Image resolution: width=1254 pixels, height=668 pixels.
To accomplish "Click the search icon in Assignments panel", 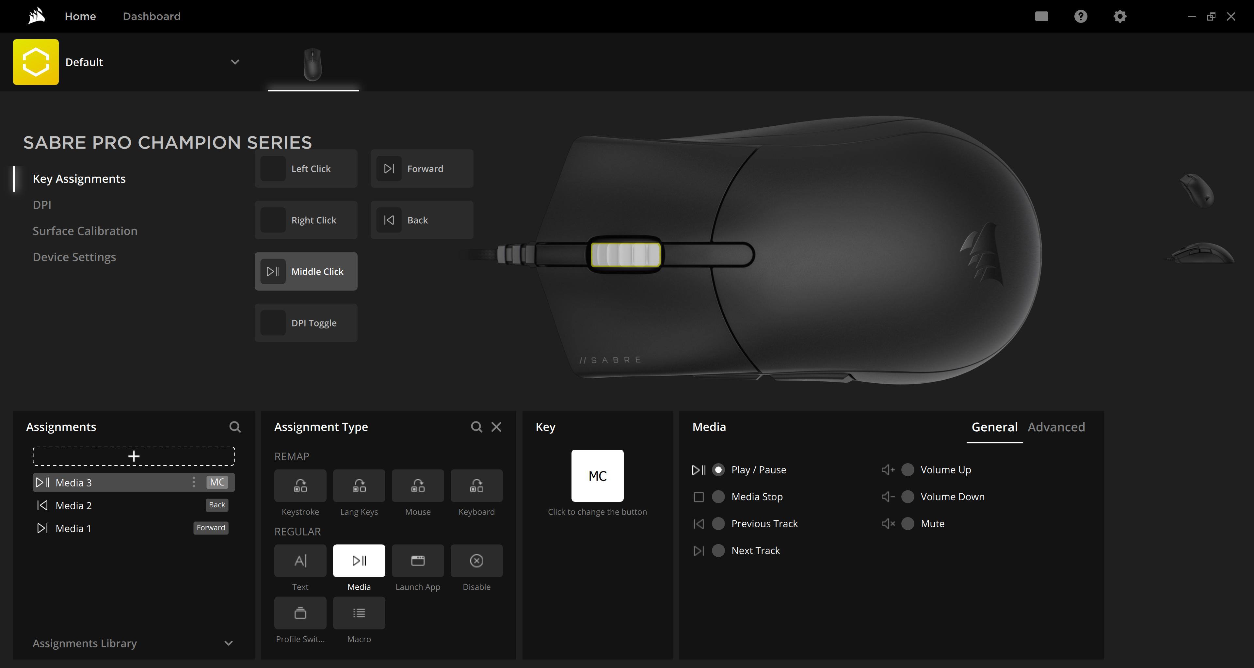I will coord(235,427).
